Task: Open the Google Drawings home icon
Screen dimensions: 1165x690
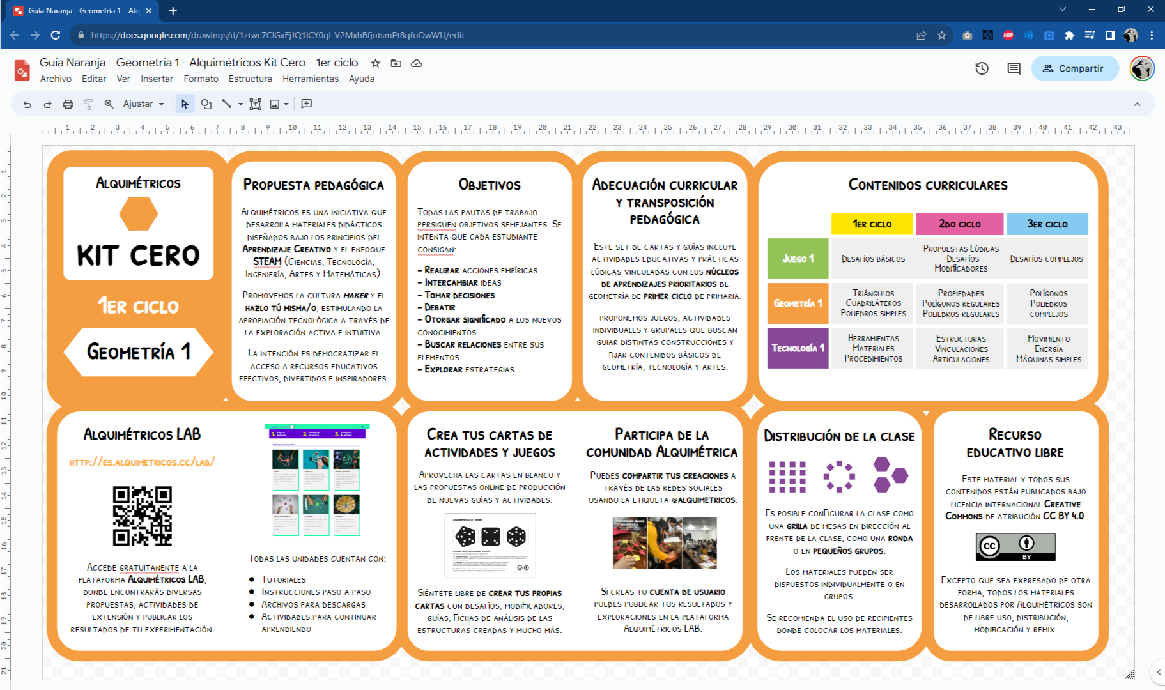Action: coord(22,69)
